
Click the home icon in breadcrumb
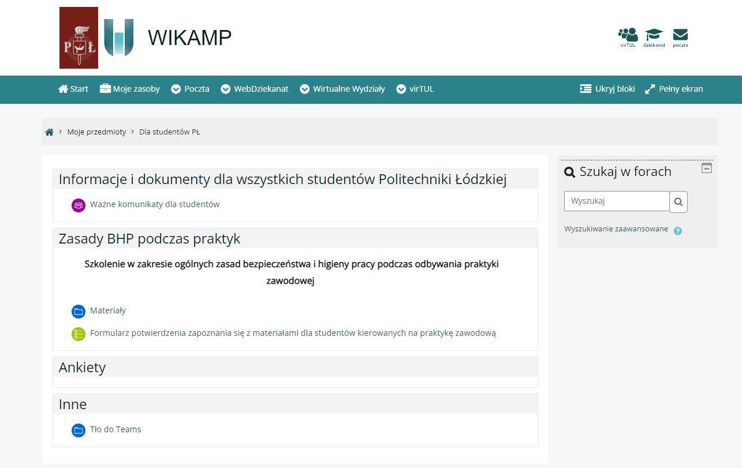(x=49, y=132)
